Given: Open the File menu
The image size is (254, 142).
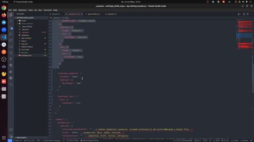Looking at the screenshot, I should tap(10, 10).
